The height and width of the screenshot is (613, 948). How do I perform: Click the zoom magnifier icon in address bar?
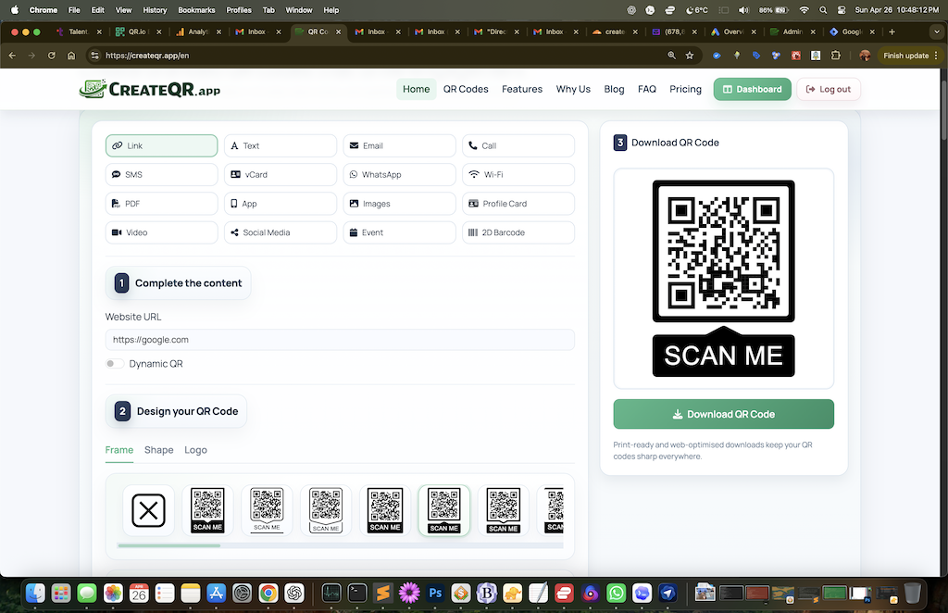click(x=672, y=56)
